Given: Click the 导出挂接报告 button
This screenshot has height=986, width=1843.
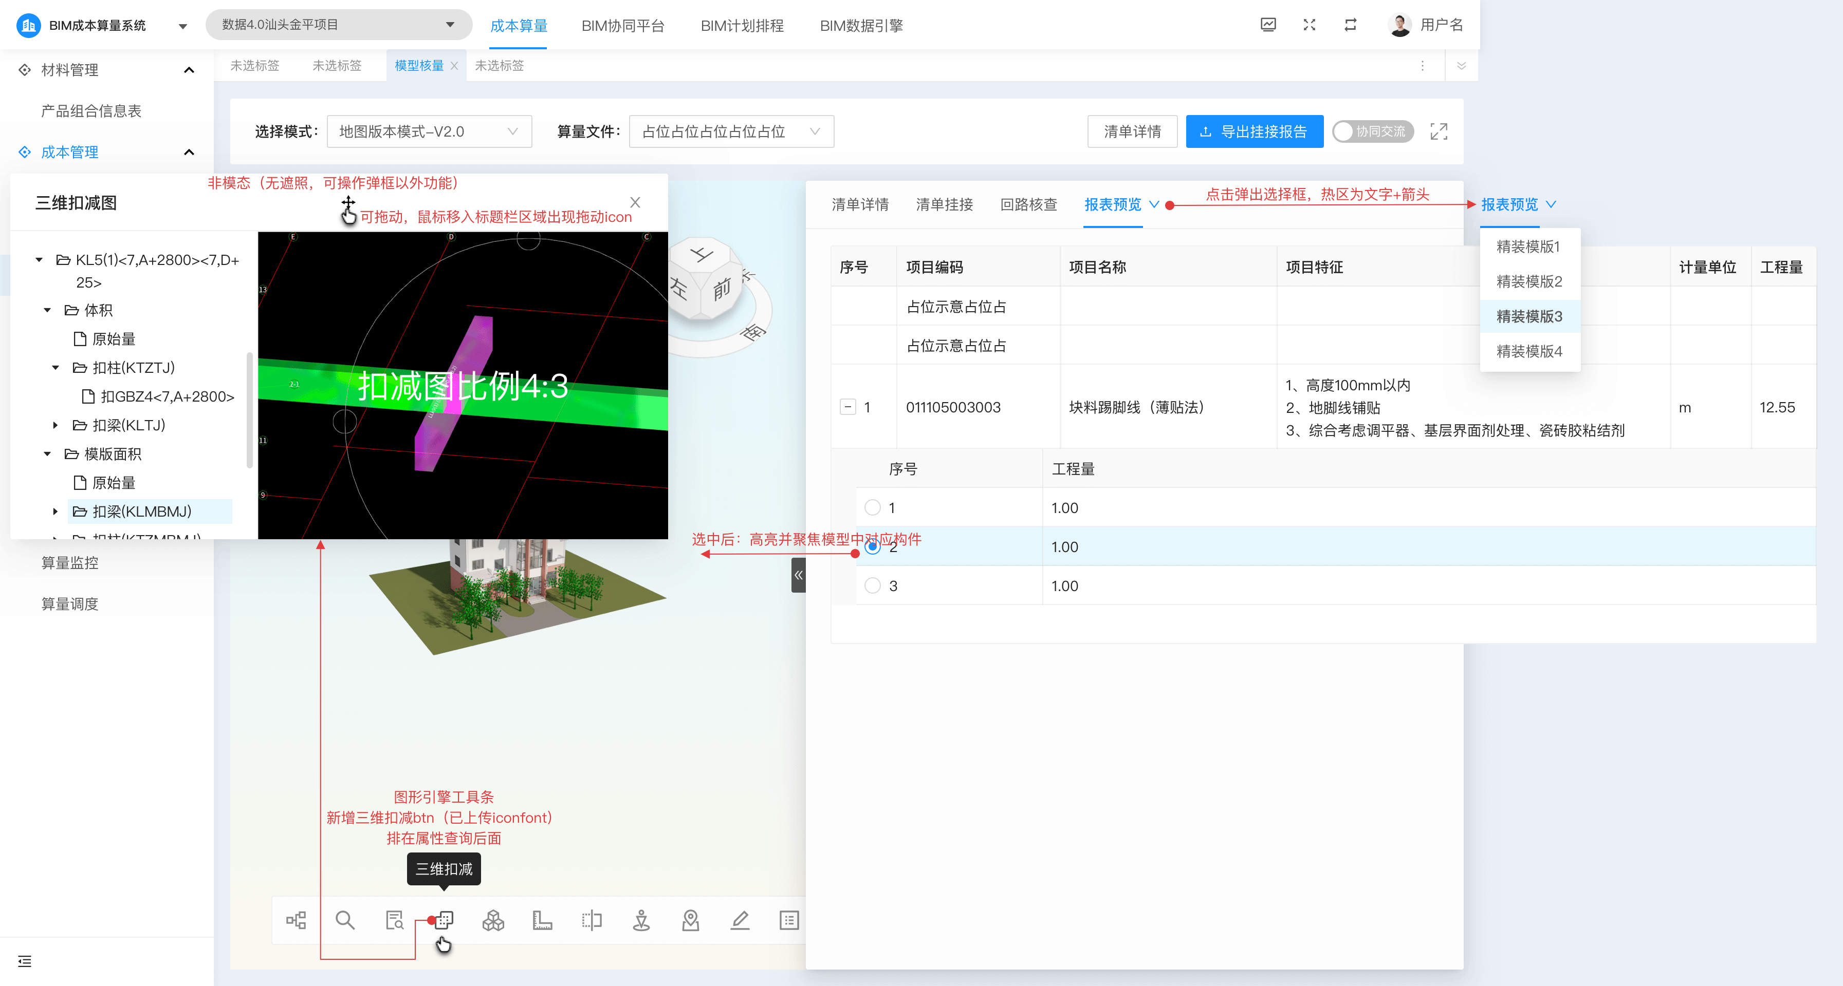Looking at the screenshot, I should (1254, 131).
